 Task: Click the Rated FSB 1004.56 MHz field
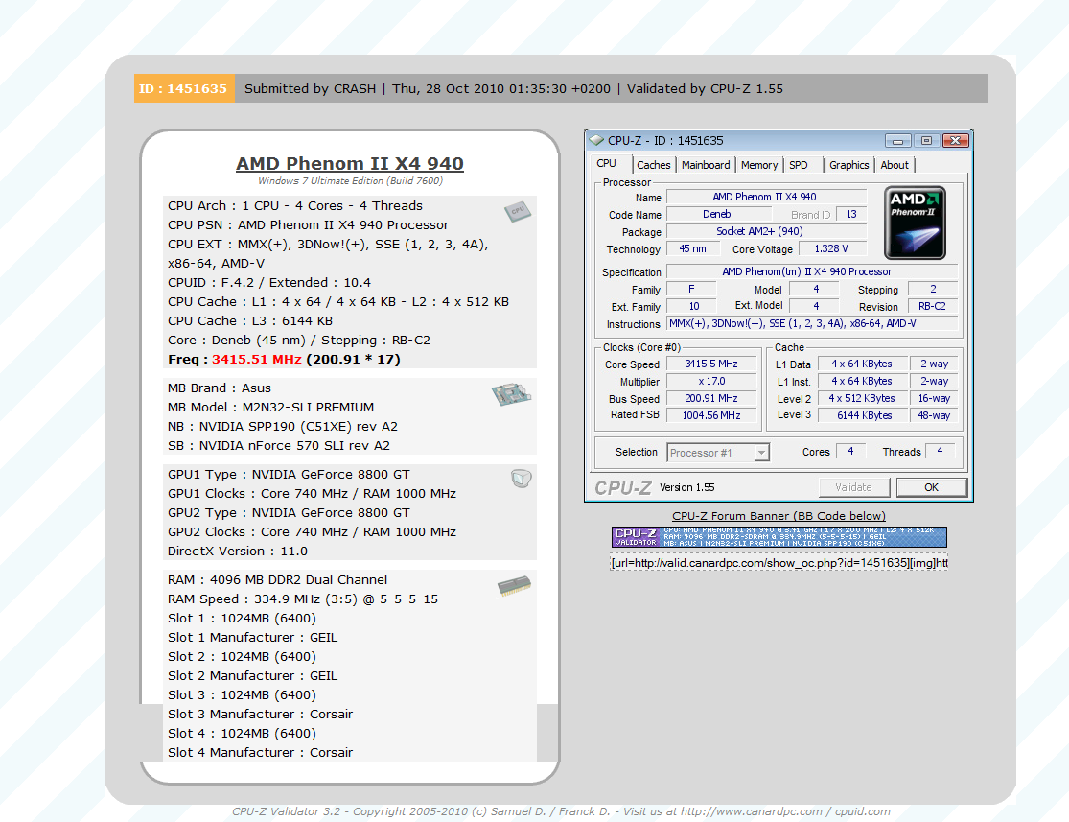[711, 415]
